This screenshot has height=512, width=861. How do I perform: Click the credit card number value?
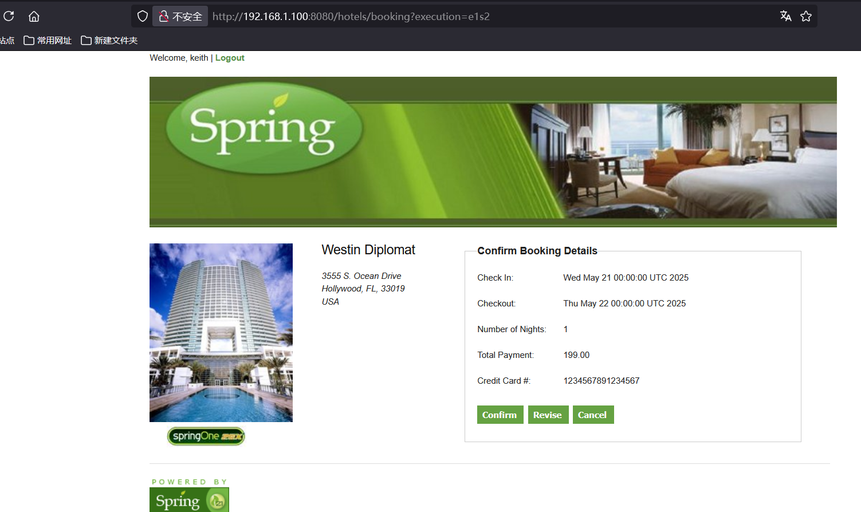(x=601, y=381)
